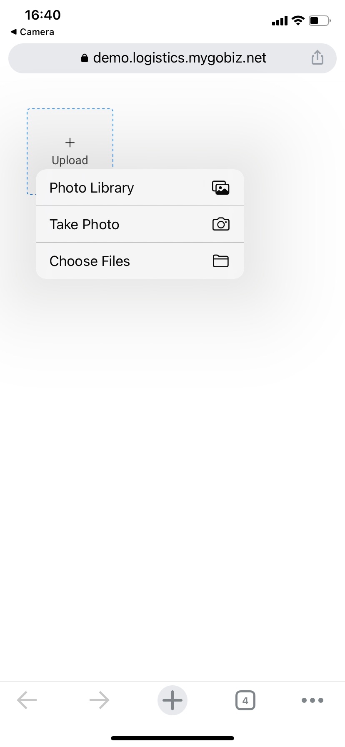Go back with the left arrow
Image resolution: width=345 pixels, height=747 pixels.
(27, 700)
